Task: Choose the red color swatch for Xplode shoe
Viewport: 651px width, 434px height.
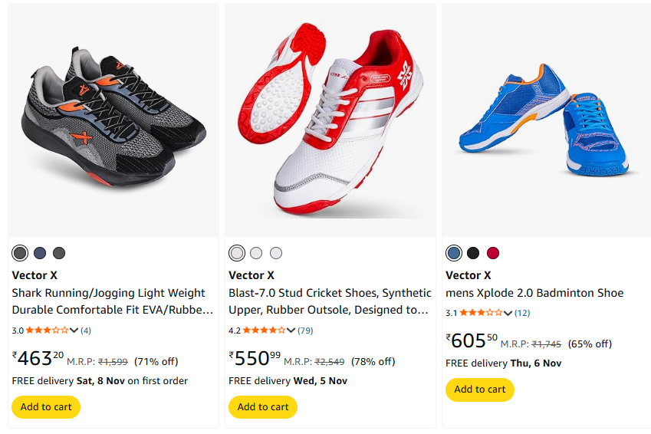Action: click(493, 253)
